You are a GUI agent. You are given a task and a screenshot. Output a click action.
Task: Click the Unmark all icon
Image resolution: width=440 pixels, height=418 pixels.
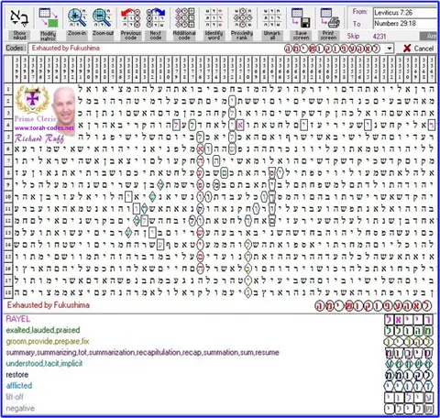coord(272,18)
